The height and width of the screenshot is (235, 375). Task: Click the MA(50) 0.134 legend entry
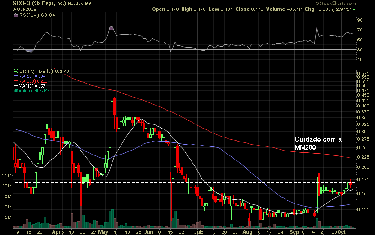[32, 76]
